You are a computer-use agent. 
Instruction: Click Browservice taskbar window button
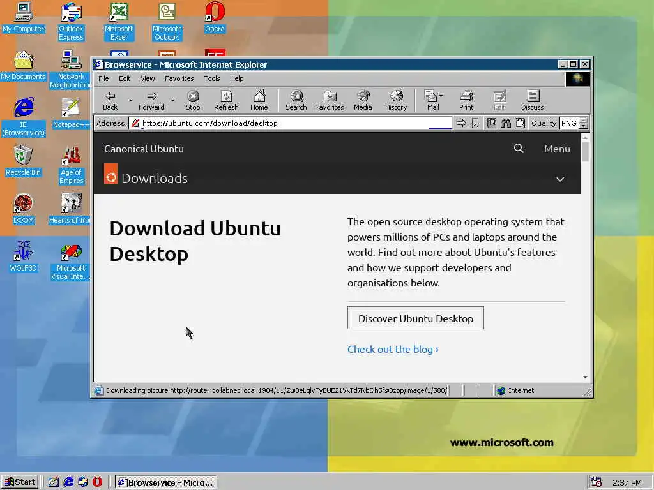[166, 482]
